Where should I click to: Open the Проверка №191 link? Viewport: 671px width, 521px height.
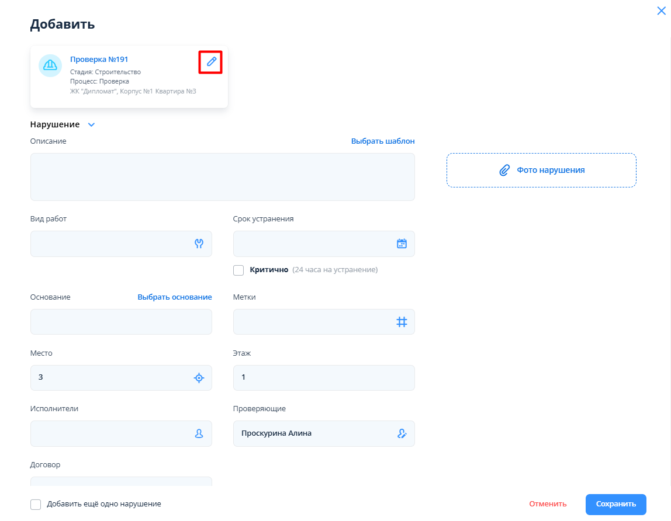(x=99, y=59)
